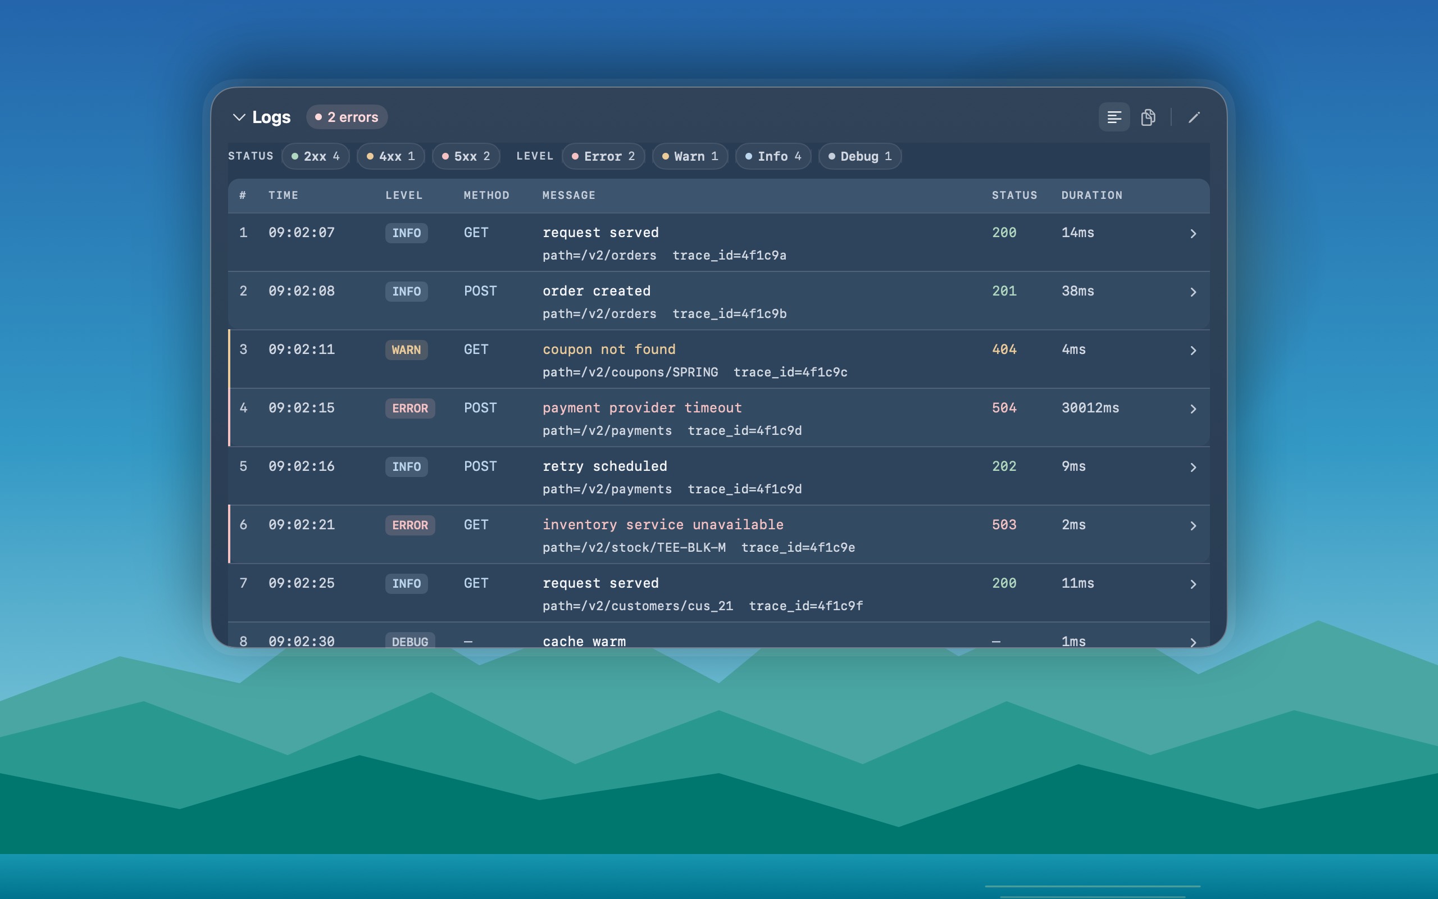
Task: Select message 'cache warm'
Action: point(584,642)
